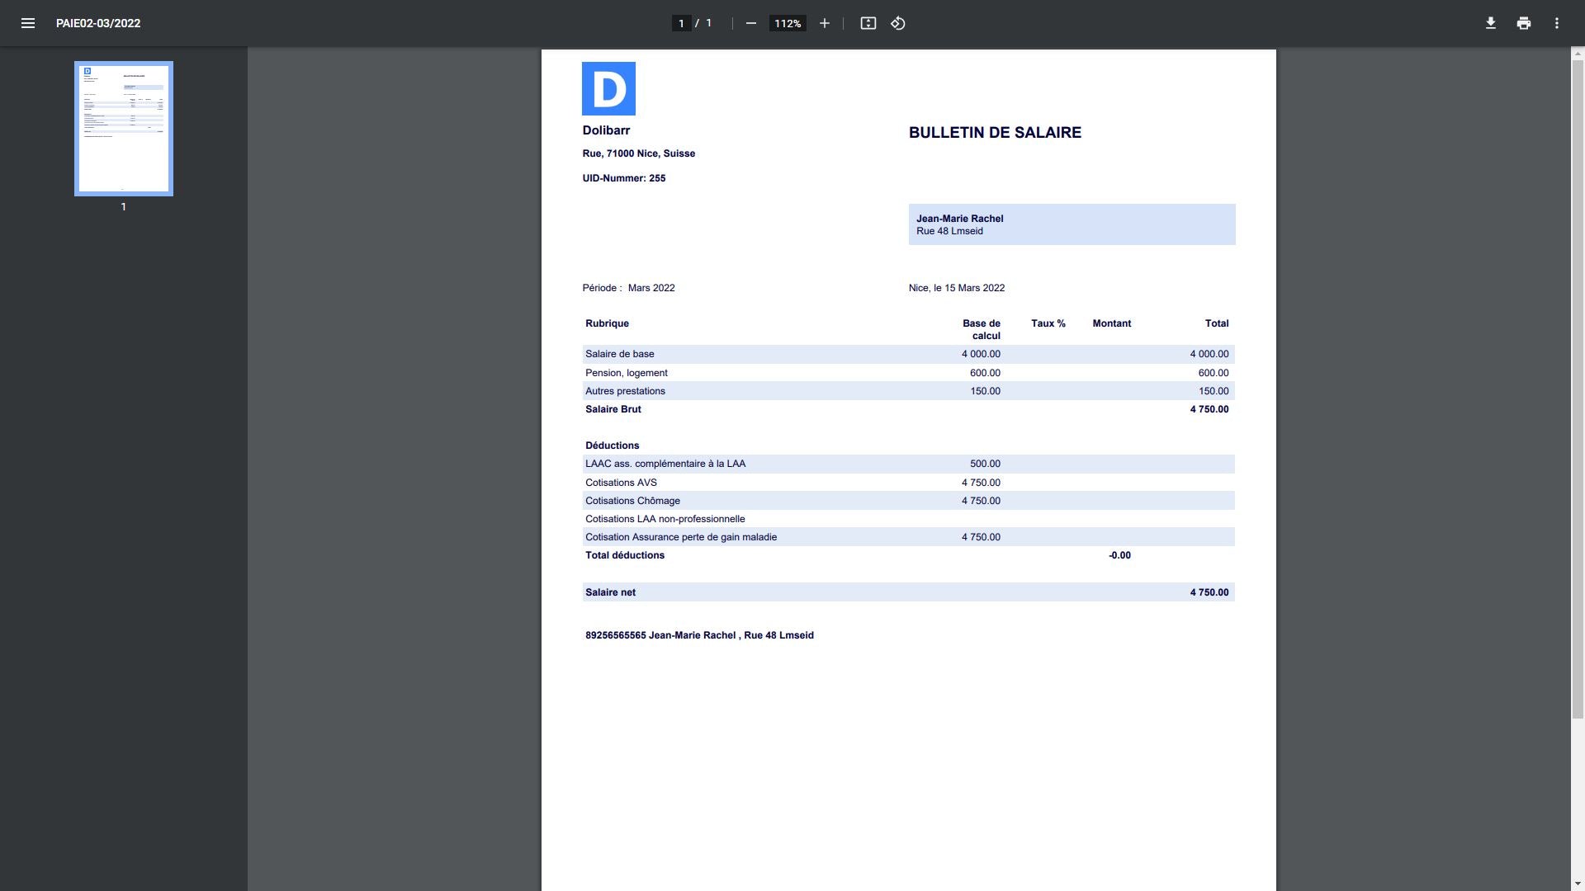Open the more actions three-dot menu
The image size is (1585, 891).
tap(1556, 23)
